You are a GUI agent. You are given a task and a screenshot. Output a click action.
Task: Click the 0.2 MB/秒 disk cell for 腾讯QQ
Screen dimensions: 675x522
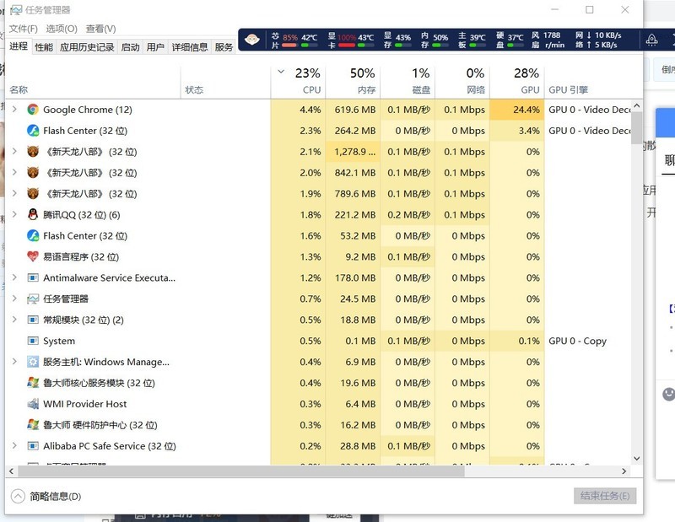coord(408,215)
